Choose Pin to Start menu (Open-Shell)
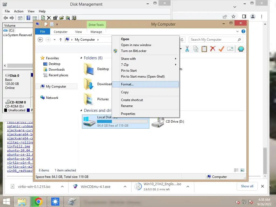This screenshot has width=276, height=207. tap(145, 77)
